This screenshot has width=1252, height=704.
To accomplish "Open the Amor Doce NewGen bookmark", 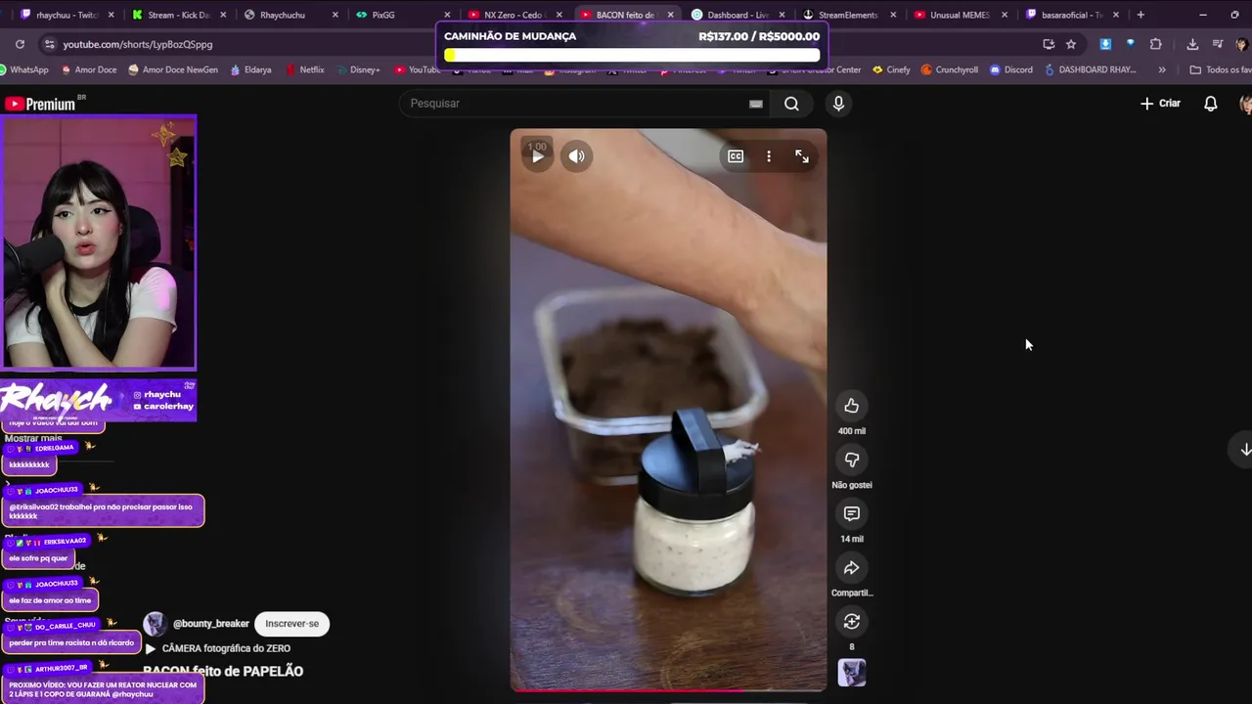I will coord(172,69).
